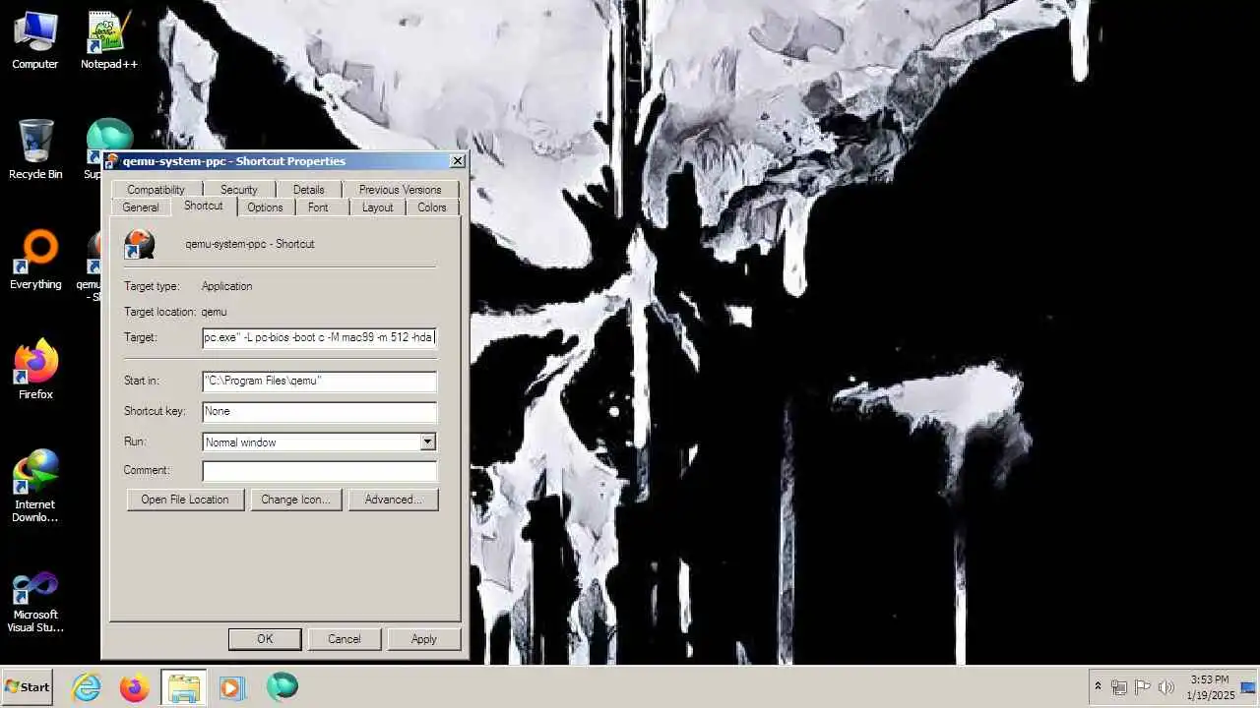This screenshot has height=708, width=1260.
Task: Select the Firefox desktop shortcut
Action: [x=35, y=371]
